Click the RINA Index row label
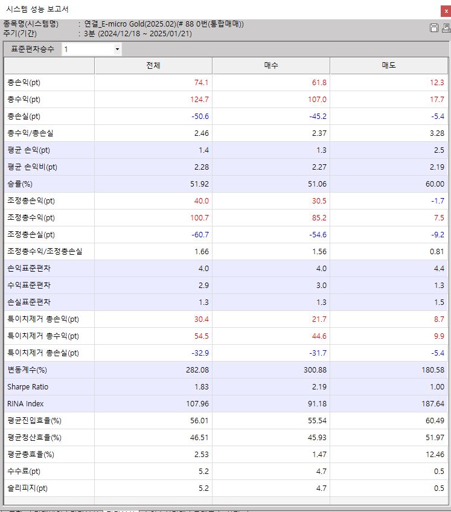 click(25, 403)
